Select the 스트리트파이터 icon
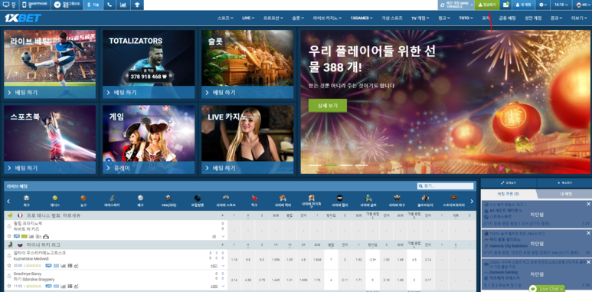Image resolution: width=592 pixels, height=292 pixels. pyautogui.click(x=454, y=201)
